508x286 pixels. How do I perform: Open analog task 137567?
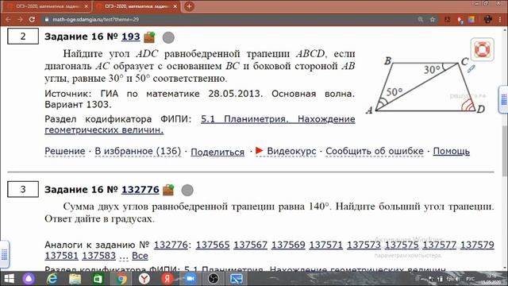tap(251, 245)
